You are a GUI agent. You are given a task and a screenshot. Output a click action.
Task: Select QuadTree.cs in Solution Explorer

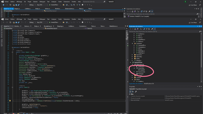point(142,40)
